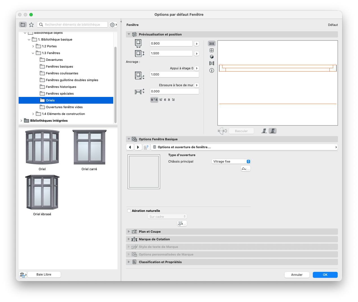Click the 0.000 reveal depth field
Image resolution: width=358 pixels, height=302 pixels.
[174, 91]
